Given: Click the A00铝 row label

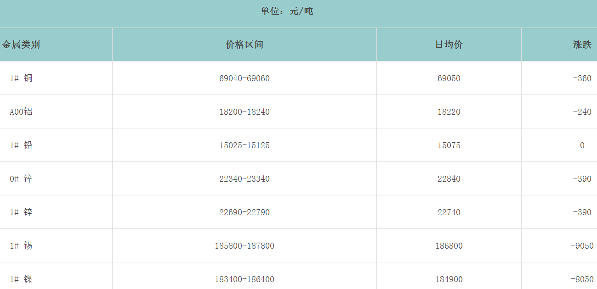Looking at the screenshot, I should (21, 112).
